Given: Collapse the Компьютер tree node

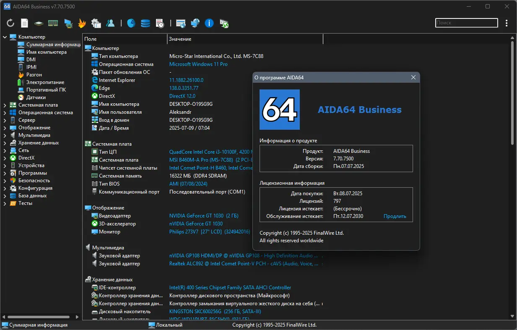Looking at the screenshot, I should pyautogui.click(x=5, y=37).
